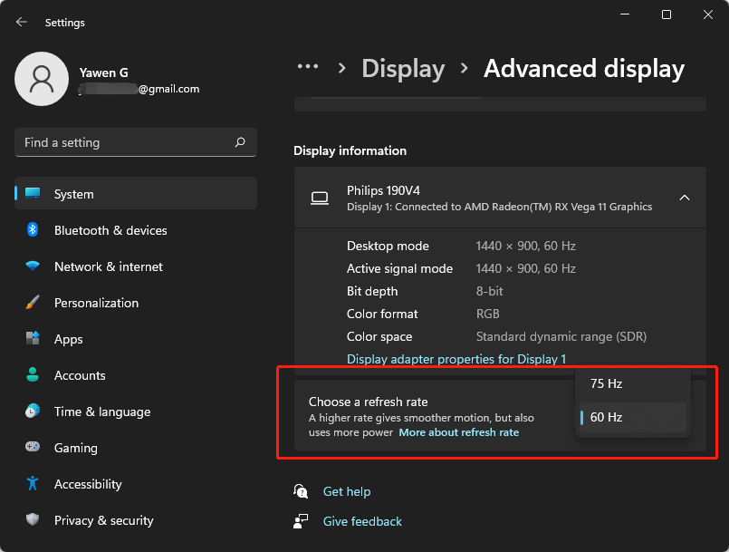Click the Network & internet globe icon

(34, 266)
